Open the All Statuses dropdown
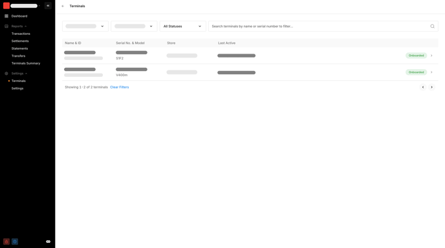 pyautogui.click(x=183, y=26)
